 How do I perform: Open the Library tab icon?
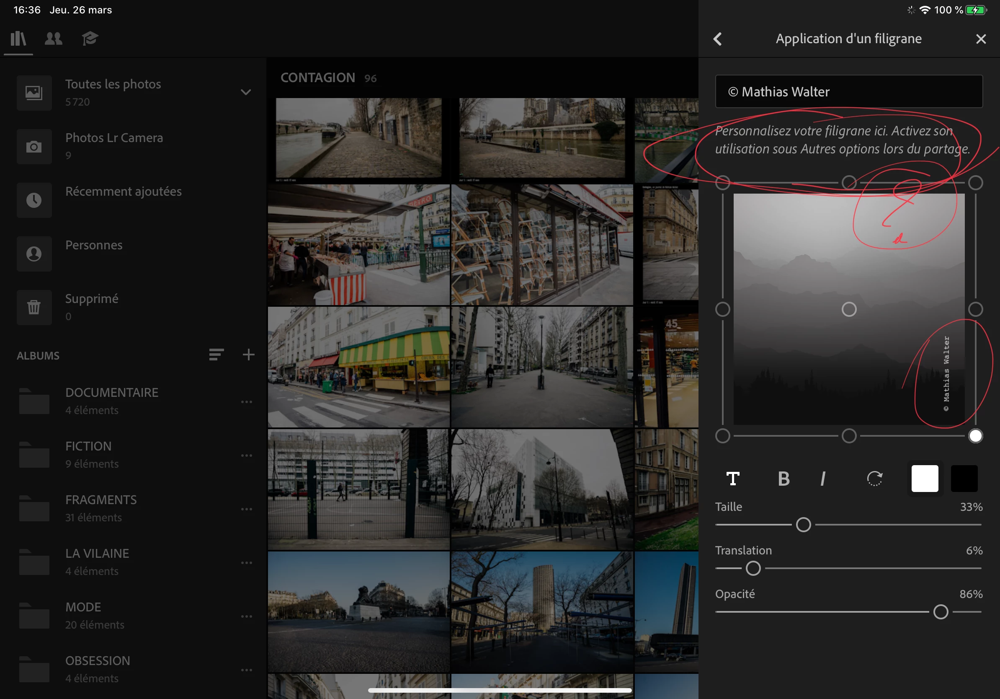tap(18, 39)
